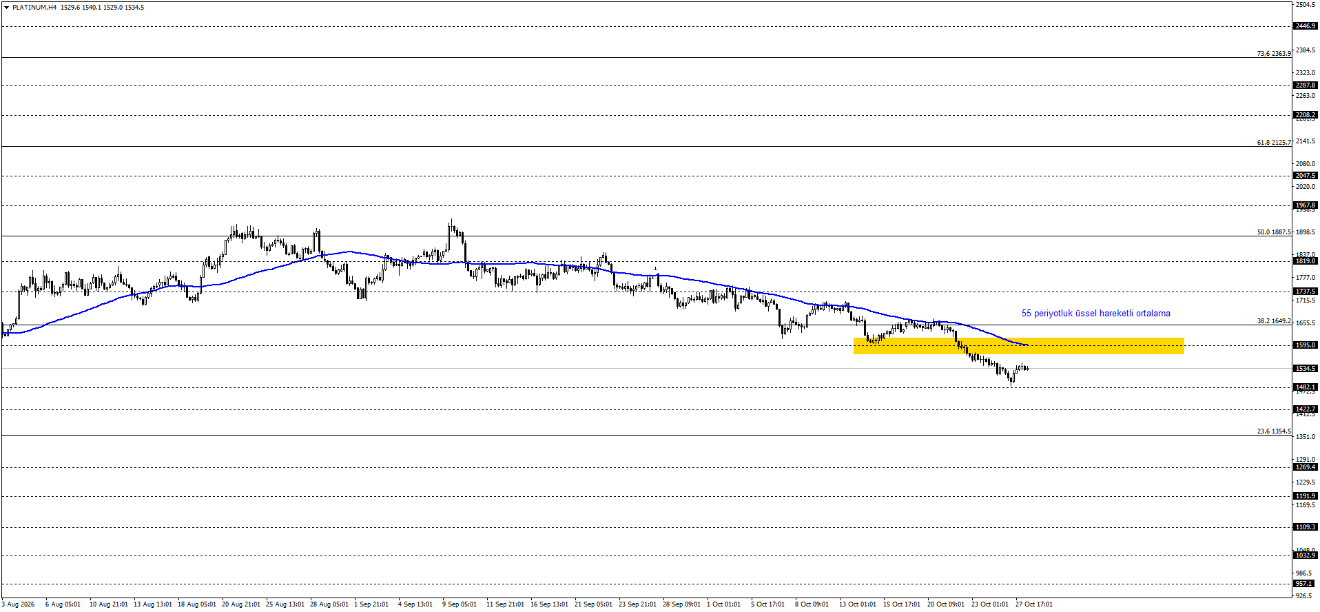Click the "27 Oct 17:01" time axis label

pos(1034,604)
